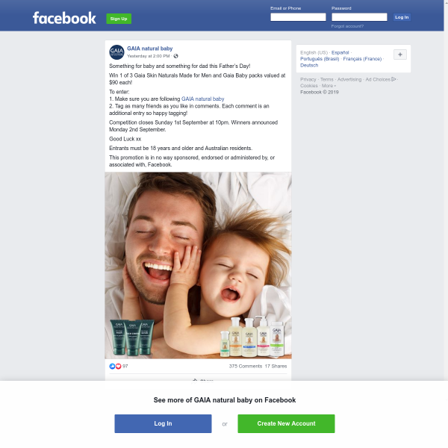
Task: Switch language to Español
Action: (340, 52)
